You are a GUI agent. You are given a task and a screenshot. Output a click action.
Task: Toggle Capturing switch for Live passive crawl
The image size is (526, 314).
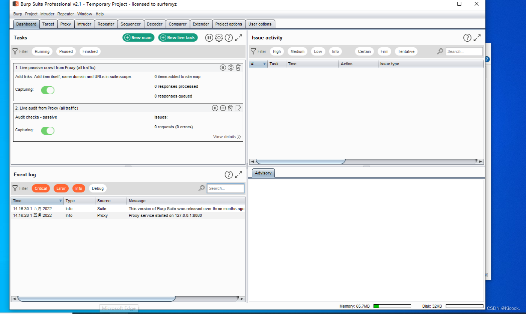point(48,90)
